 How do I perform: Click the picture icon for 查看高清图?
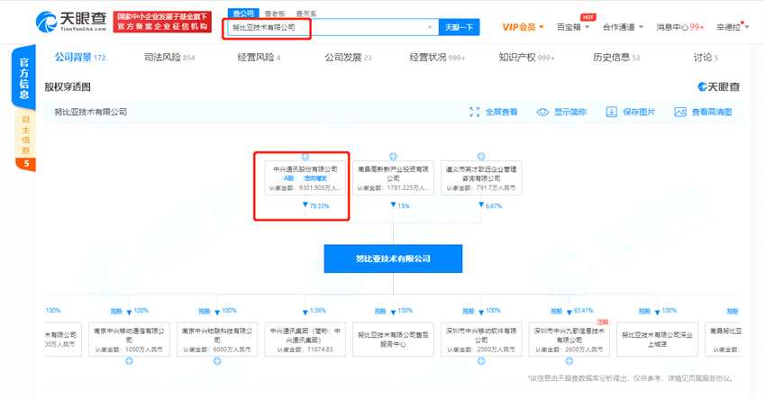(680, 112)
